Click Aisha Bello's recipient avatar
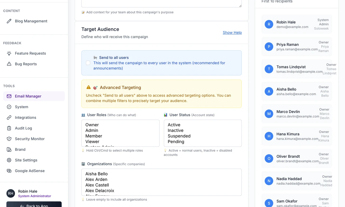This screenshot has width=345, height=207. (269, 91)
